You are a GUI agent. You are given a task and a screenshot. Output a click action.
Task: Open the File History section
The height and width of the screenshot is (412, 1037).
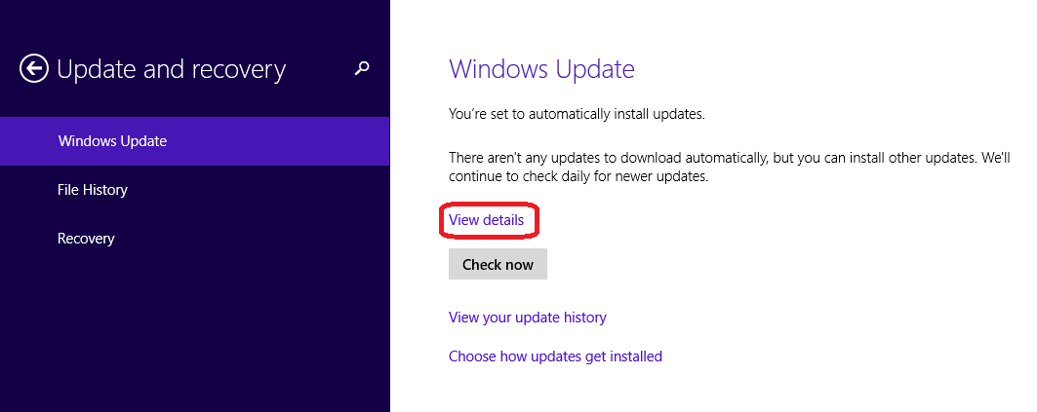(93, 190)
